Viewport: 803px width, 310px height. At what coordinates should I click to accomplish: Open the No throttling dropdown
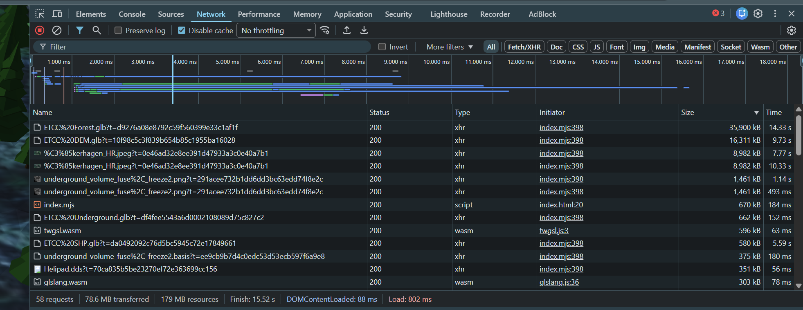(276, 31)
